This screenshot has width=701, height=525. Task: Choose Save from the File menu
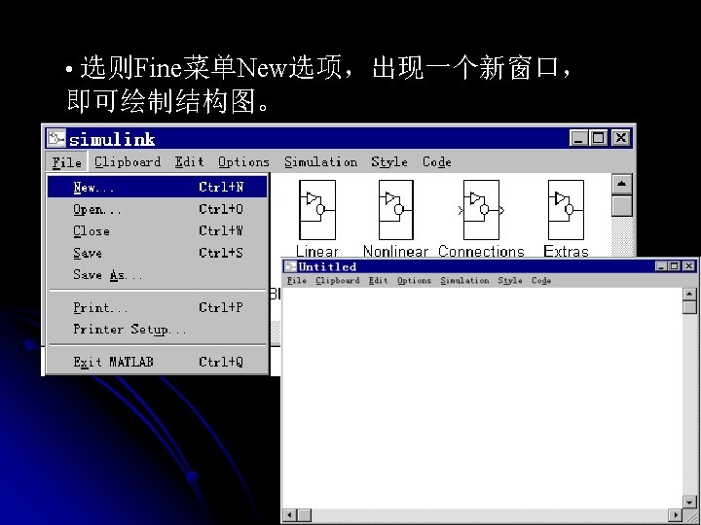point(158,253)
